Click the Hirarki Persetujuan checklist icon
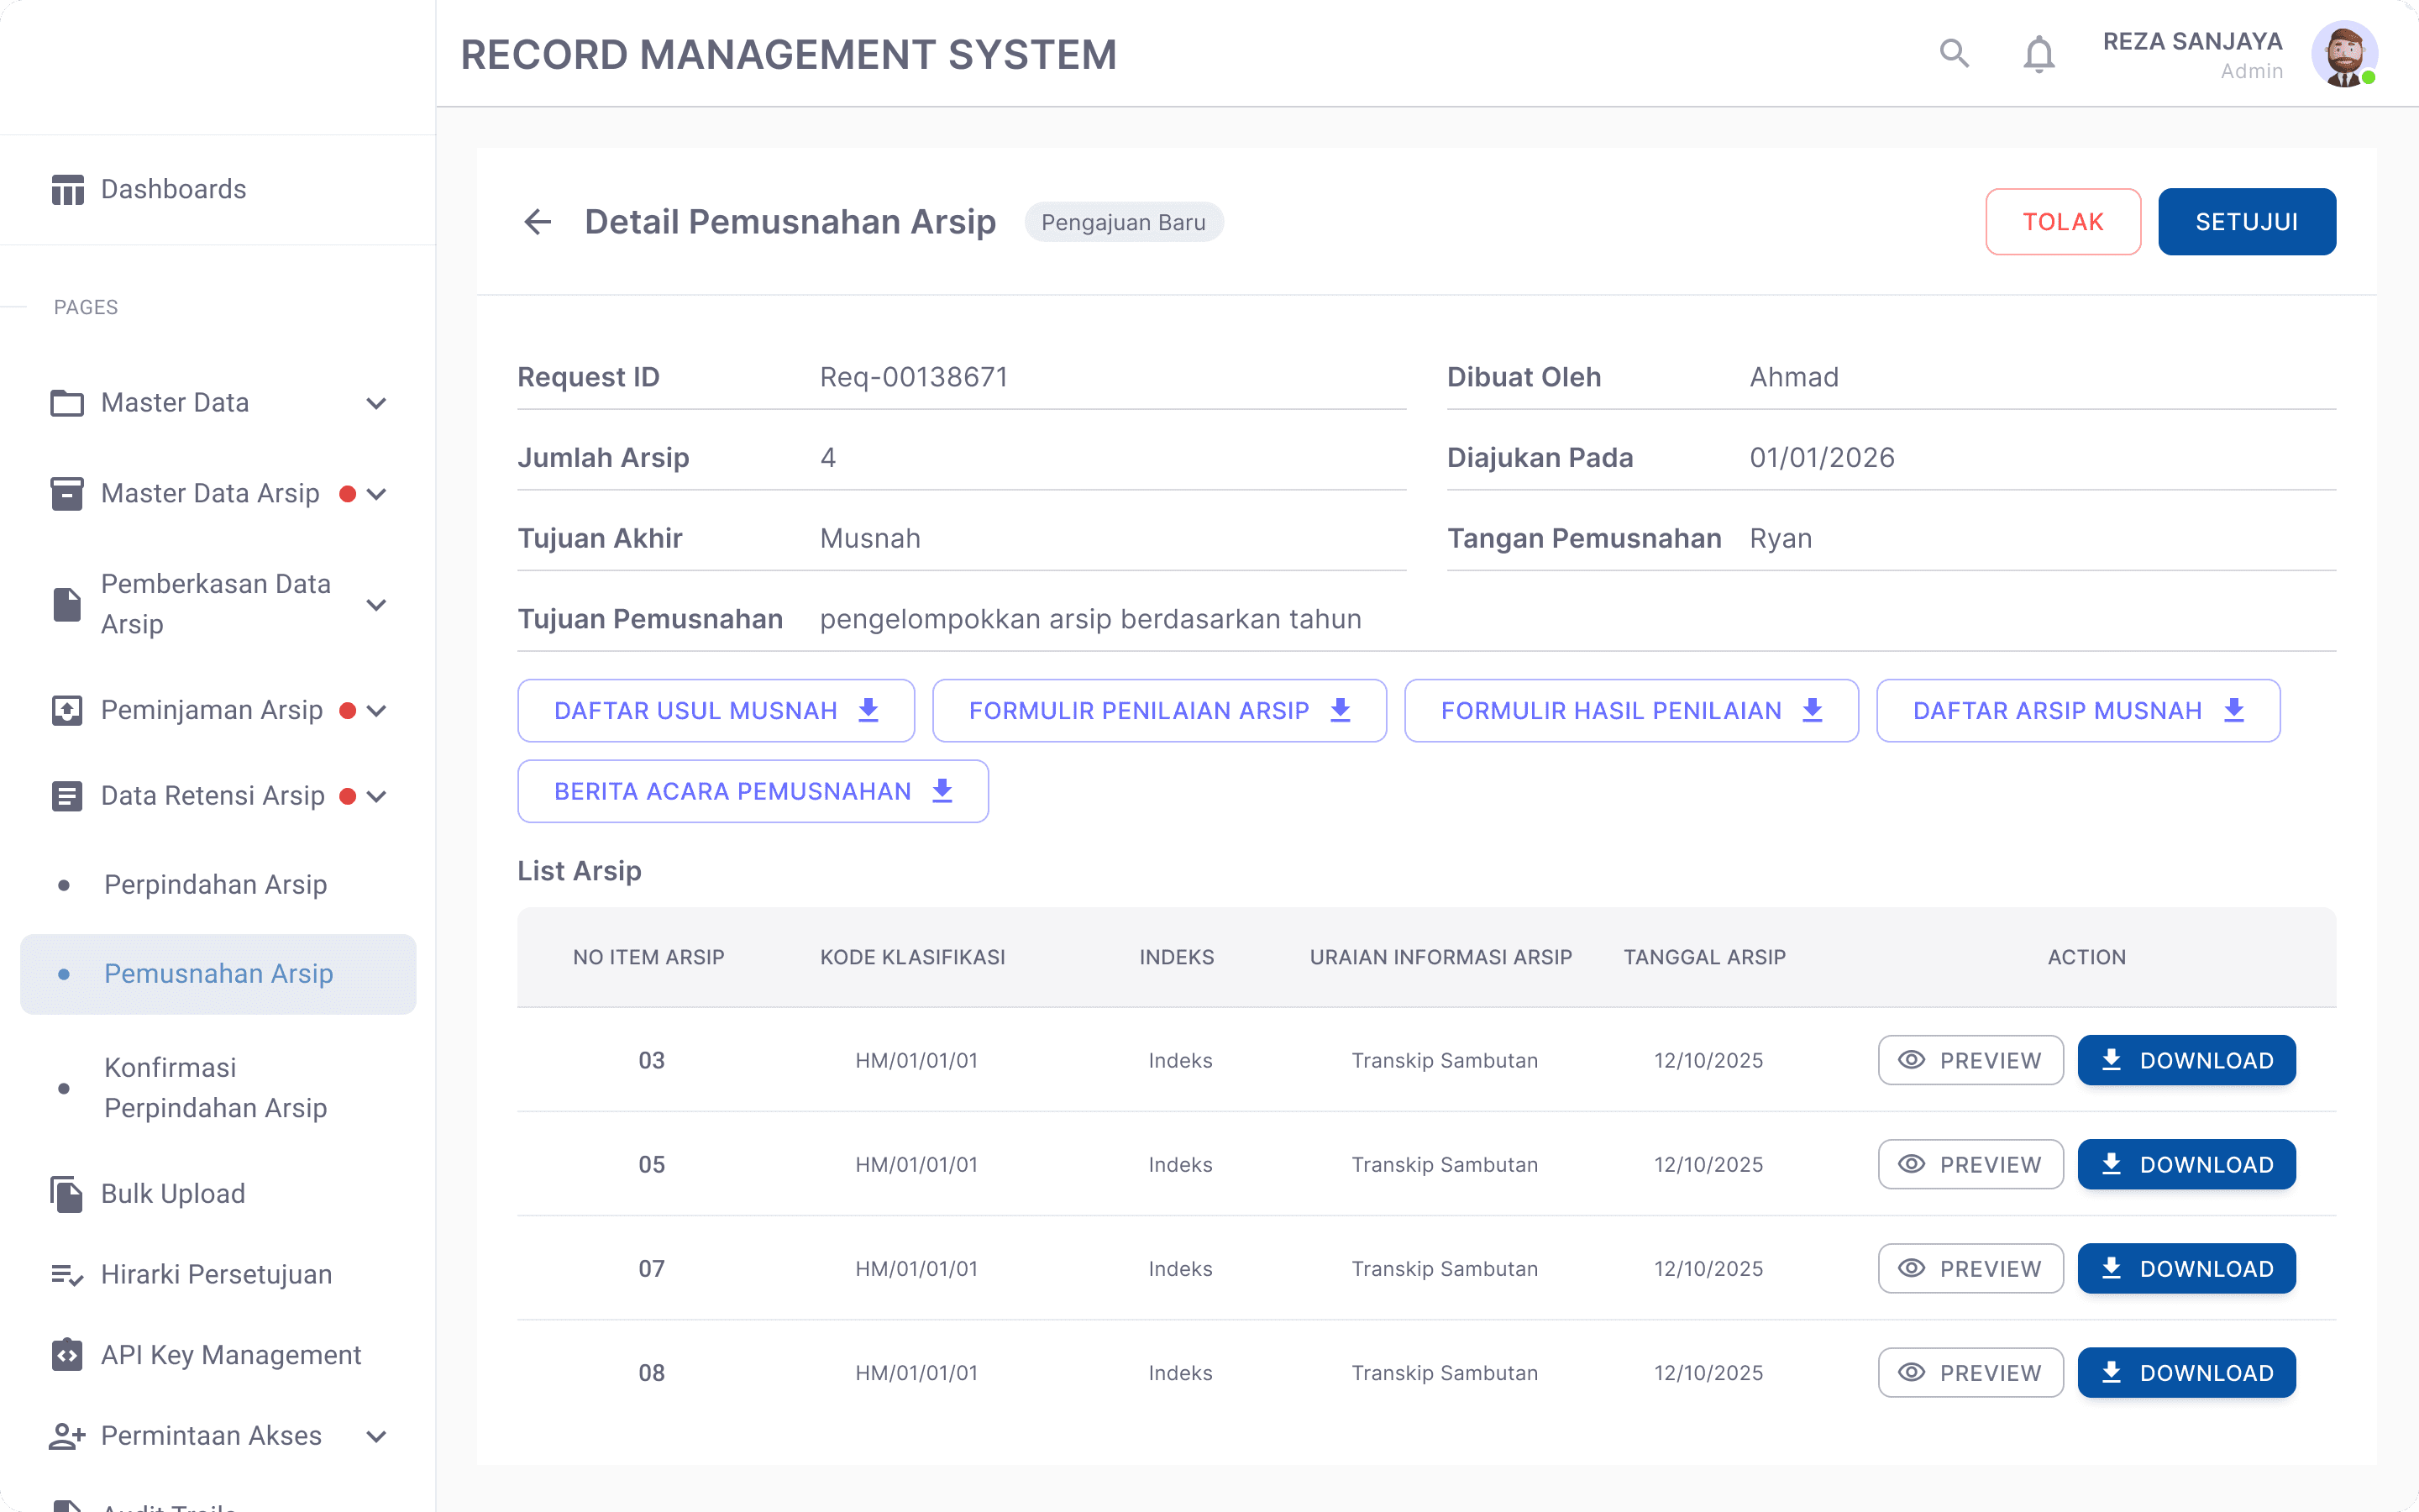 coord(67,1275)
